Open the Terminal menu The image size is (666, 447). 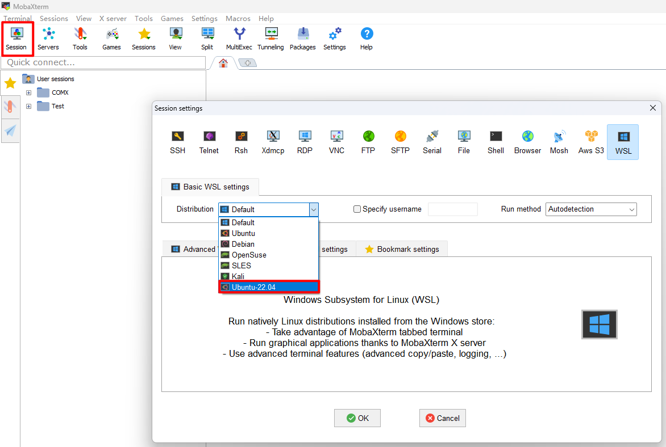click(18, 18)
